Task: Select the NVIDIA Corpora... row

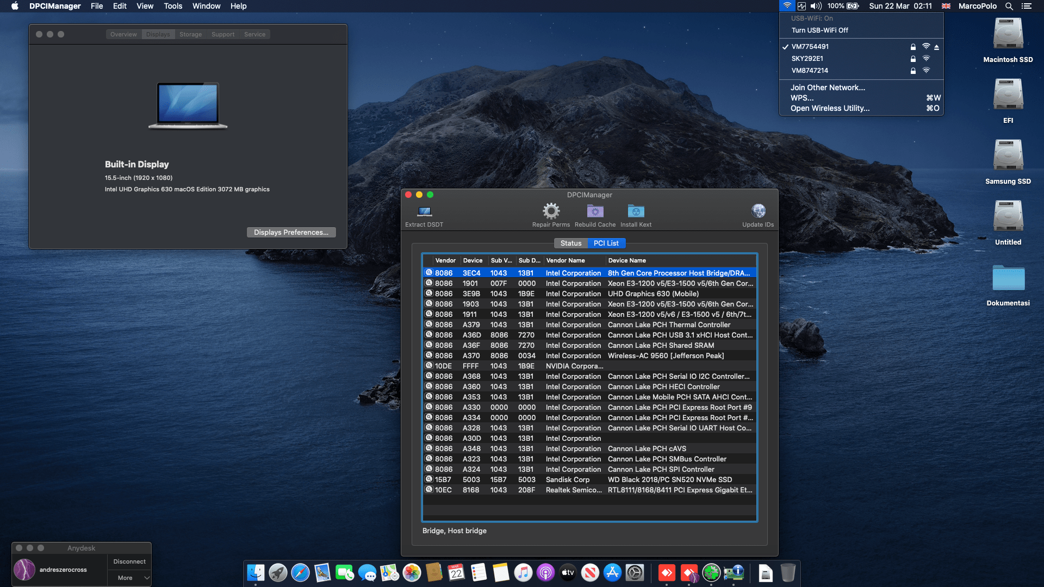Action: click(x=589, y=366)
